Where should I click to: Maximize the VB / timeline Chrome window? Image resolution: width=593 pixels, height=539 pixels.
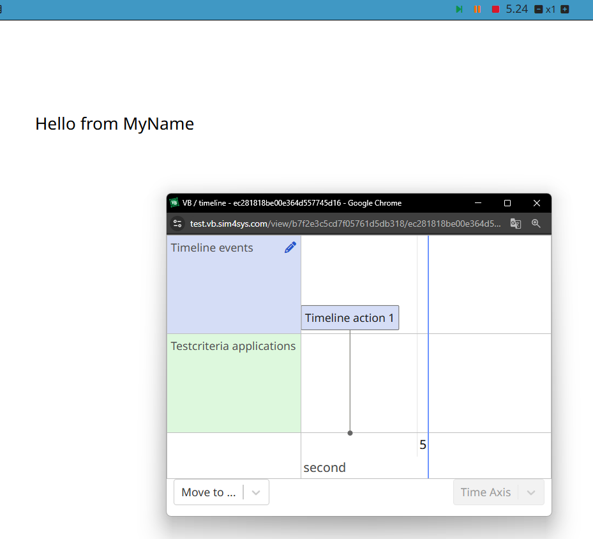[507, 203]
